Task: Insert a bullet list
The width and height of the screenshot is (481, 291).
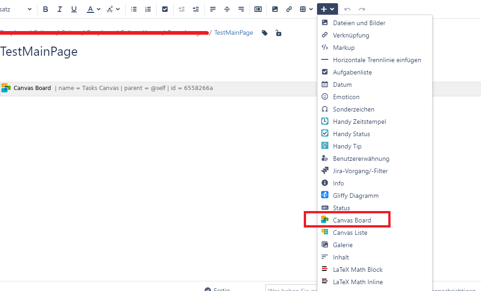Action: pos(134,9)
